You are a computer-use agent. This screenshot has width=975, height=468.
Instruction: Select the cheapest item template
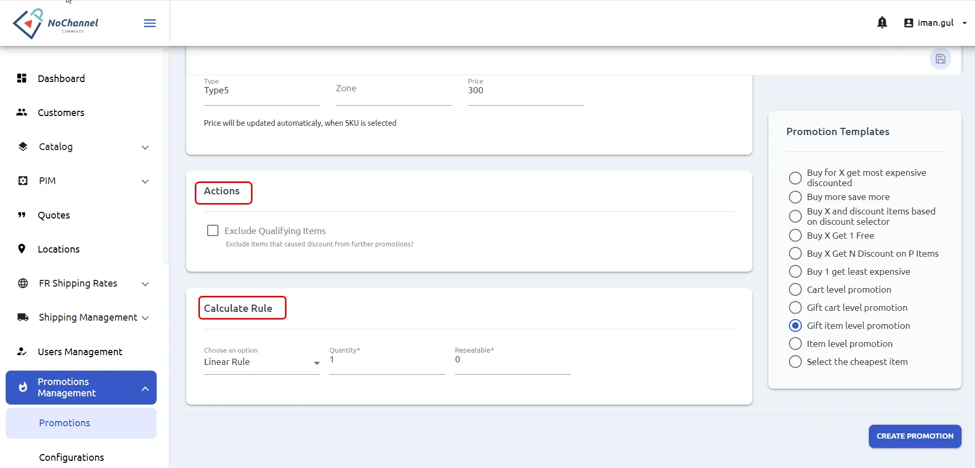pos(795,362)
